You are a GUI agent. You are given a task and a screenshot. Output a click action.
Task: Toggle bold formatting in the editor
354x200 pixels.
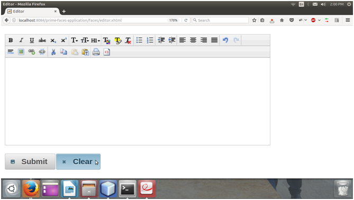point(11,40)
